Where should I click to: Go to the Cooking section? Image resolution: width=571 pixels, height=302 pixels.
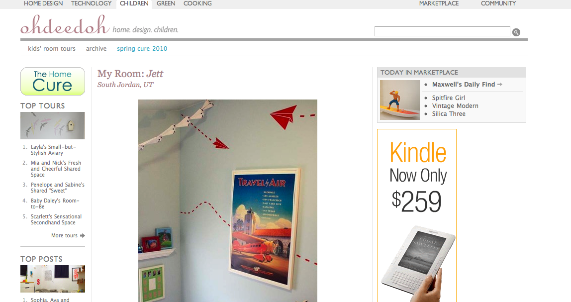[x=197, y=3]
